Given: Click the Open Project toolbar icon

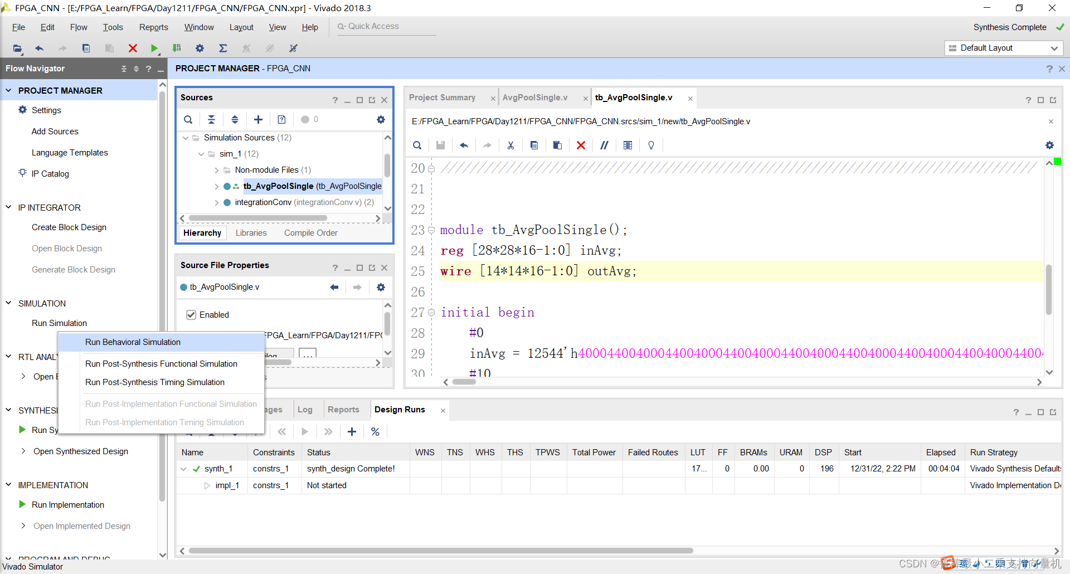Looking at the screenshot, I should (17, 48).
